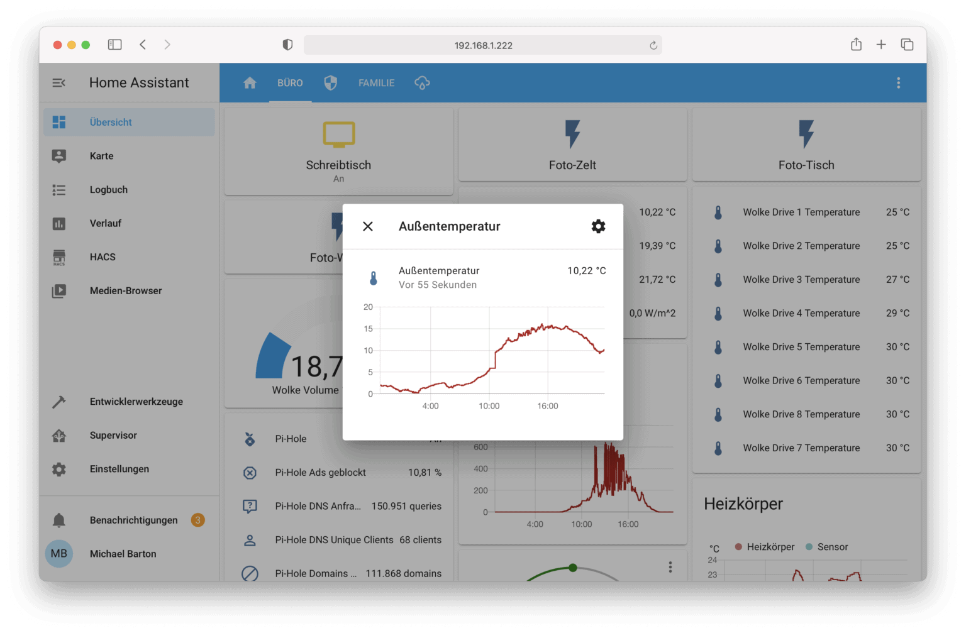Screen dimensions: 966x633
Task: Open Entwicklerwerkzeuge via its wrench icon
Action: click(58, 401)
